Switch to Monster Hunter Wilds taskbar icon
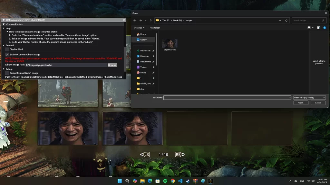 tap(211, 181)
